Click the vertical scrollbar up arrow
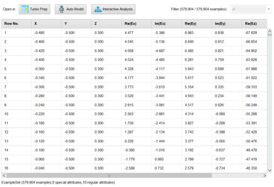The width and height of the screenshot is (274, 187). click(x=270, y=31)
